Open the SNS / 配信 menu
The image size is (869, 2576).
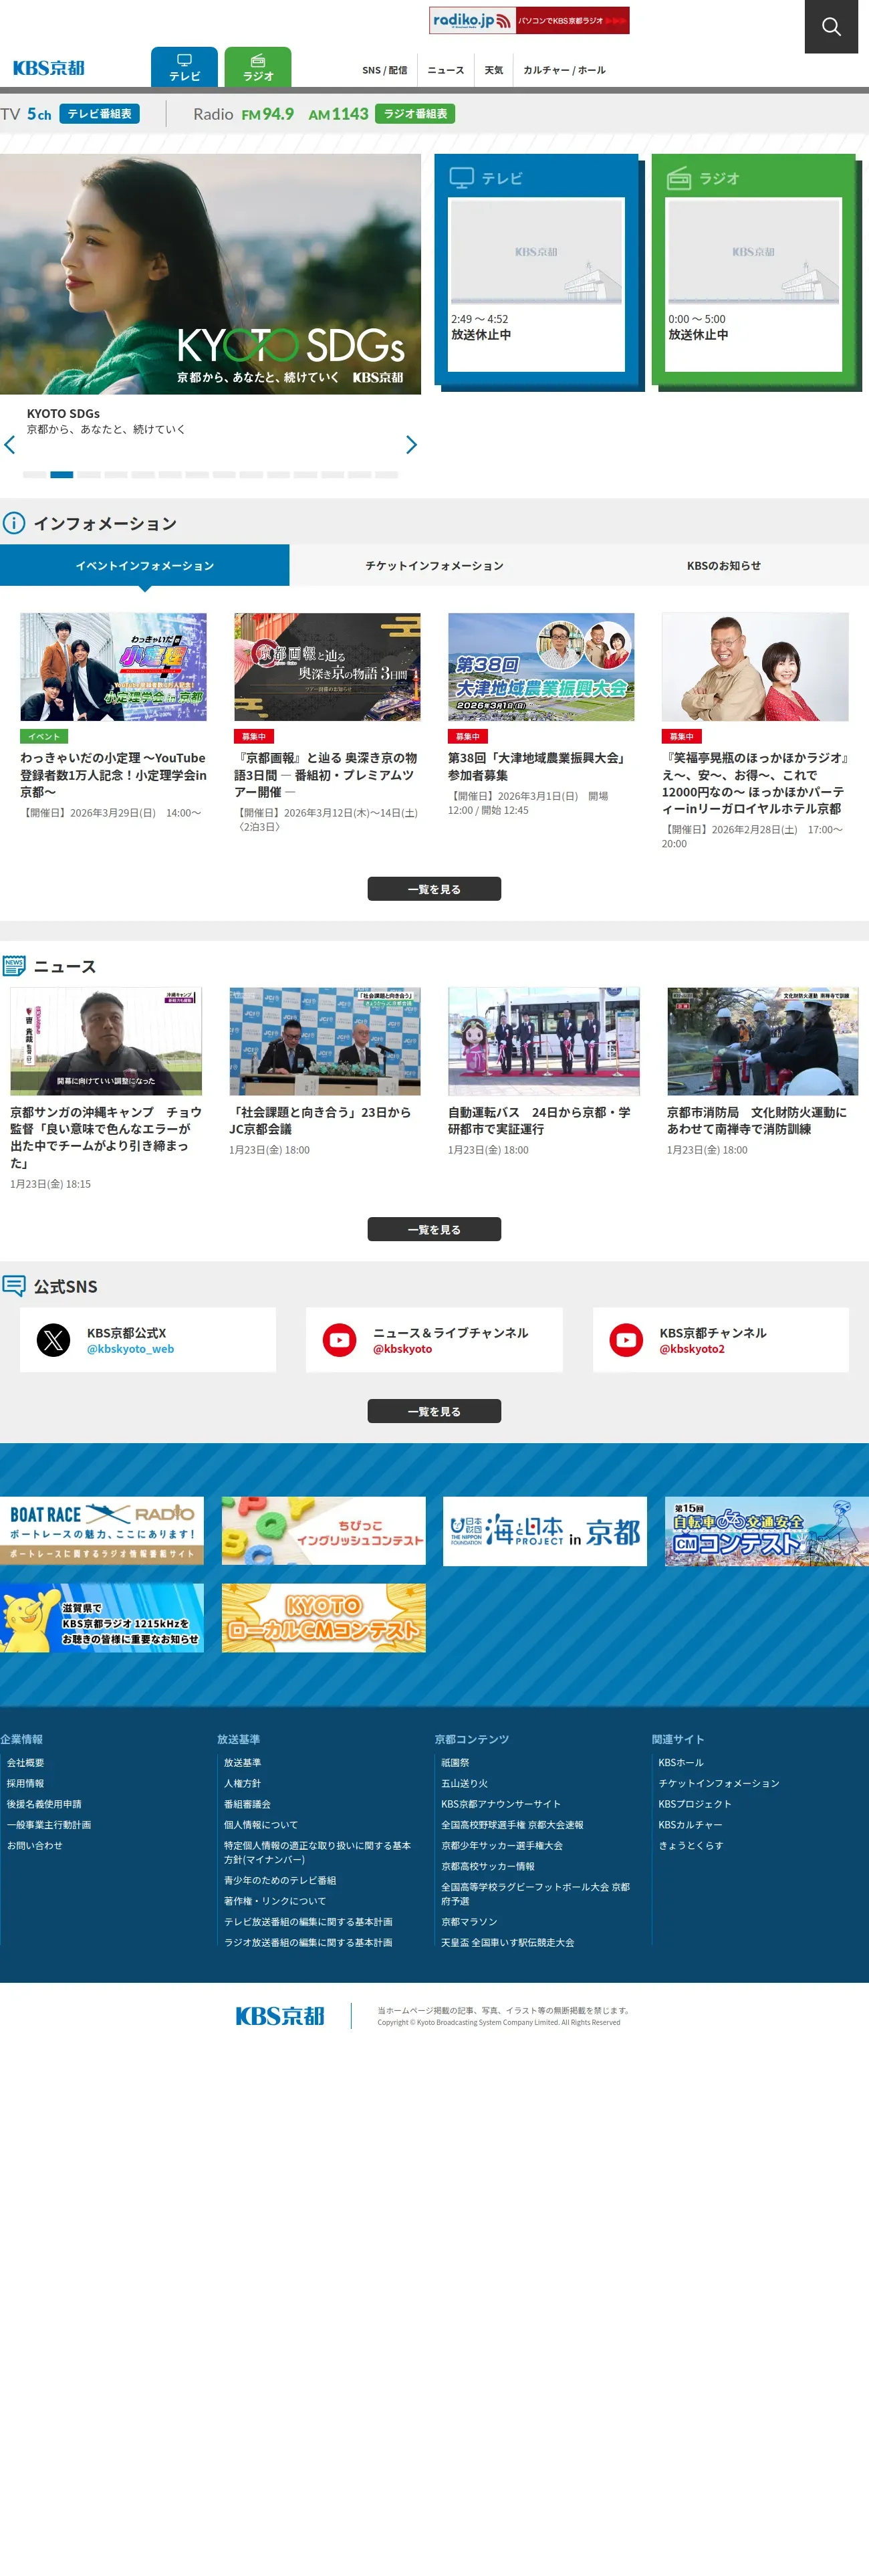pos(385,70)
